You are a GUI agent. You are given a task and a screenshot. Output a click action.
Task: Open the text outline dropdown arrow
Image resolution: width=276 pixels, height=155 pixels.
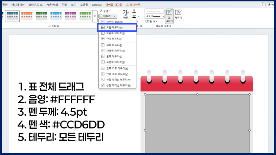(139, 16)
